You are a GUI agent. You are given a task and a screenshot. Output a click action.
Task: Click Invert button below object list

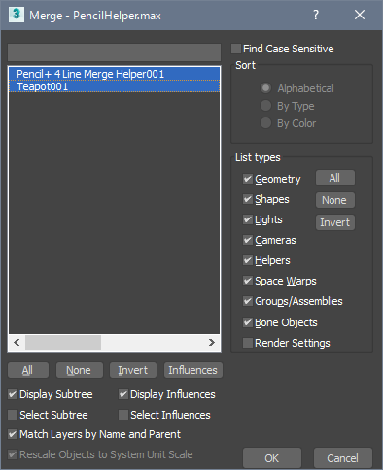(x=133, y=370)
